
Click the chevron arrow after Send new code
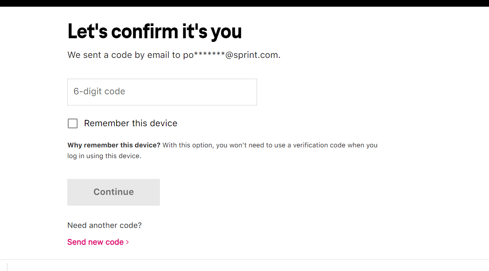pos(128,242)
